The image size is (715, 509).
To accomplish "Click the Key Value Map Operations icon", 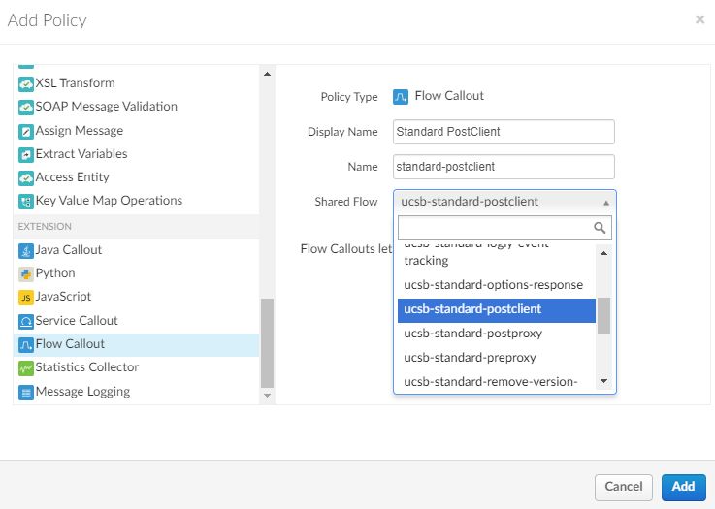I will pos(26,201).
